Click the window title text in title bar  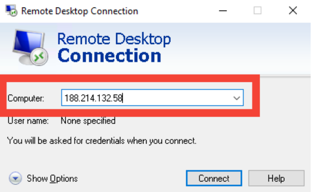(80, 11)
